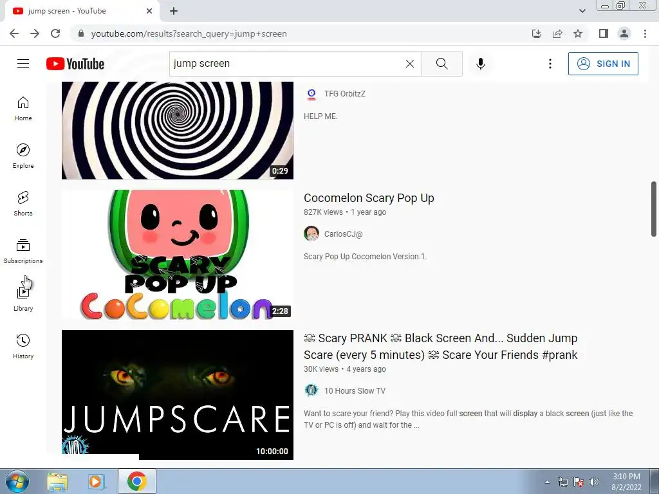This screenshot has width=659, height=494.
Task: Click the page vertical scrollbar thumb
Action: click(654, 209)
